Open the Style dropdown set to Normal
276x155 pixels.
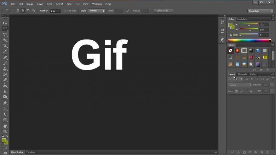(x=96, y=11)
